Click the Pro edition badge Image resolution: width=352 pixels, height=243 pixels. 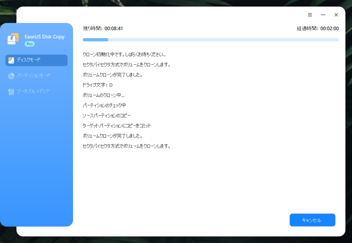point(30,44)
